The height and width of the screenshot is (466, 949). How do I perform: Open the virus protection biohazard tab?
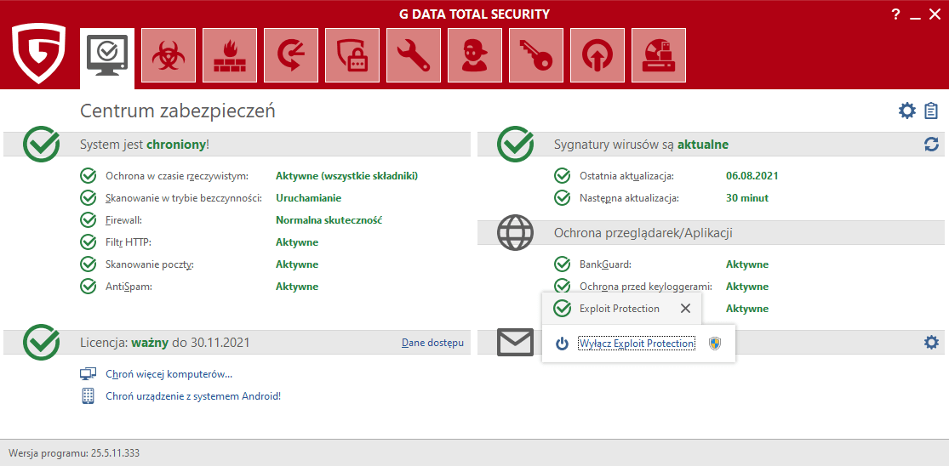click(168, 55)
